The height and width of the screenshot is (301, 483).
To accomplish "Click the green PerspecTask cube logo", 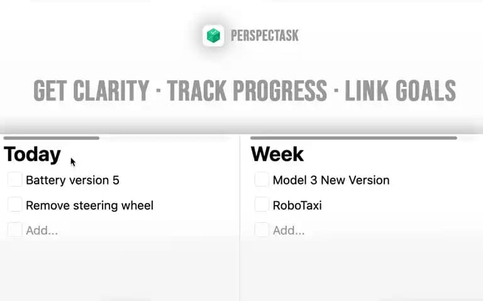I will [213, 36].
